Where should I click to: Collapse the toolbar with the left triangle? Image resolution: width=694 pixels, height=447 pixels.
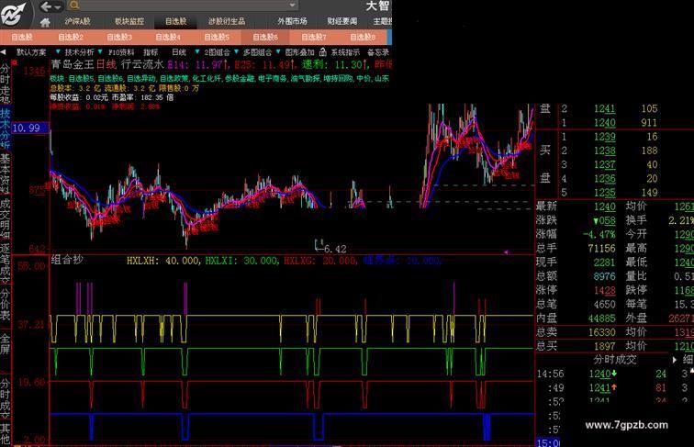coord(4,52)
